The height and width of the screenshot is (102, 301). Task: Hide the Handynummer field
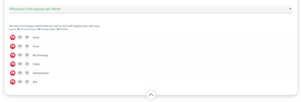point(13,73)
